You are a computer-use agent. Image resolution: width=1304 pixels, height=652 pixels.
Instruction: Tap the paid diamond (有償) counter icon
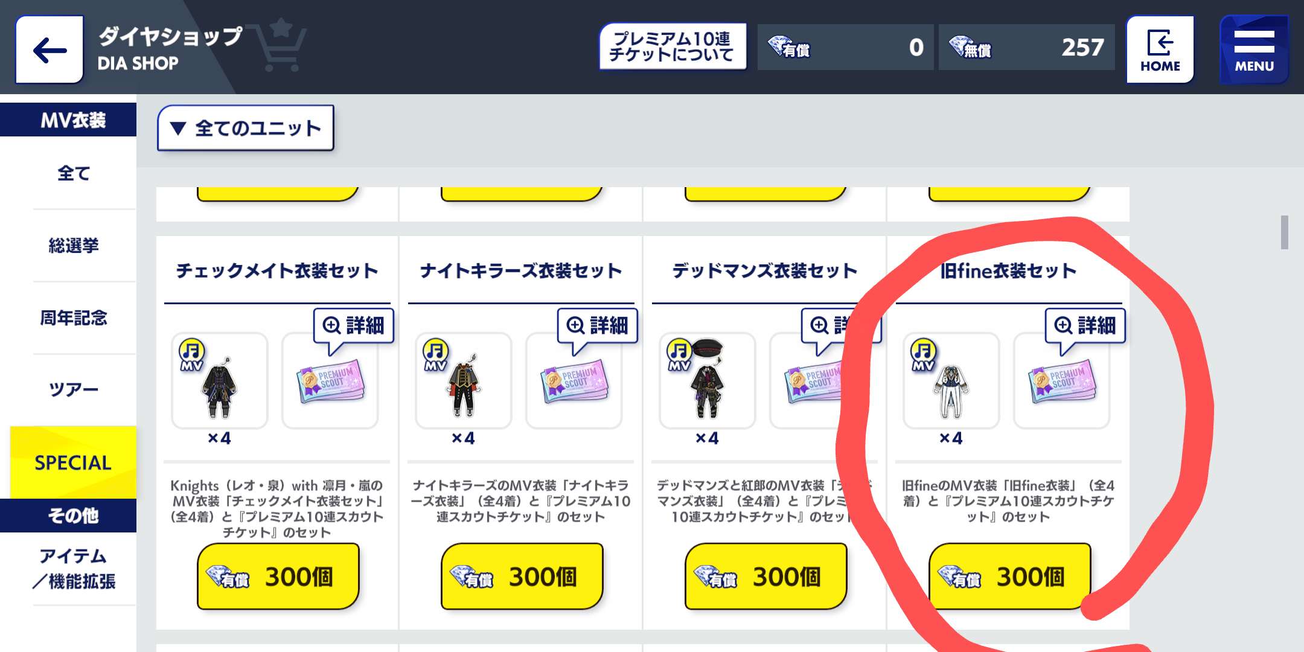pyautogui.click(x=788, y=47)
